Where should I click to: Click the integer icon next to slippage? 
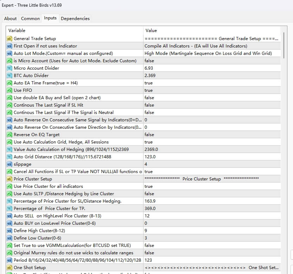pyautogui.click(x=9, y=164)
